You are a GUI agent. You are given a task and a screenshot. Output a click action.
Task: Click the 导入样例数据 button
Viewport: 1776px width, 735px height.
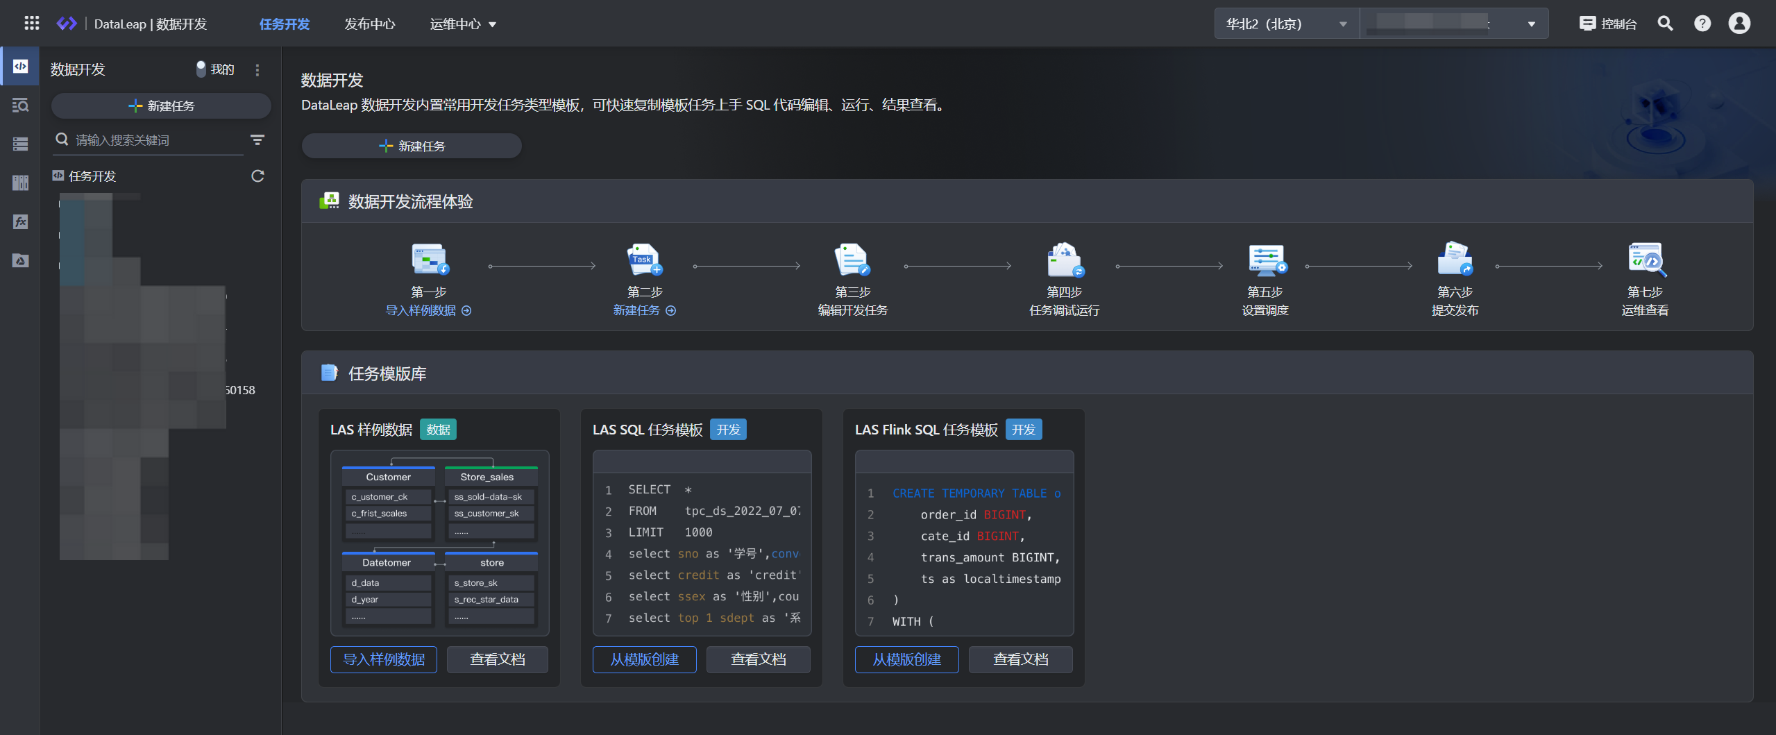click(384, 659)
